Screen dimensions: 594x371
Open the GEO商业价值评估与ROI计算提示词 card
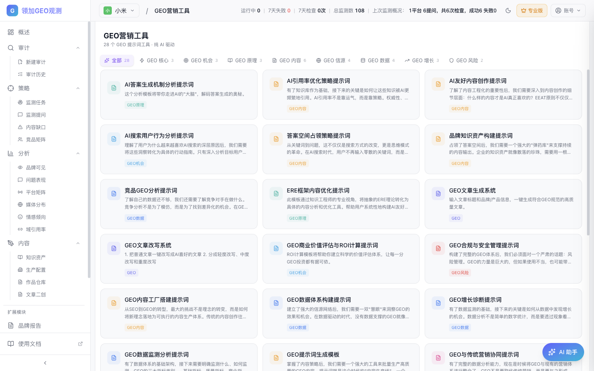coord(341,259)
